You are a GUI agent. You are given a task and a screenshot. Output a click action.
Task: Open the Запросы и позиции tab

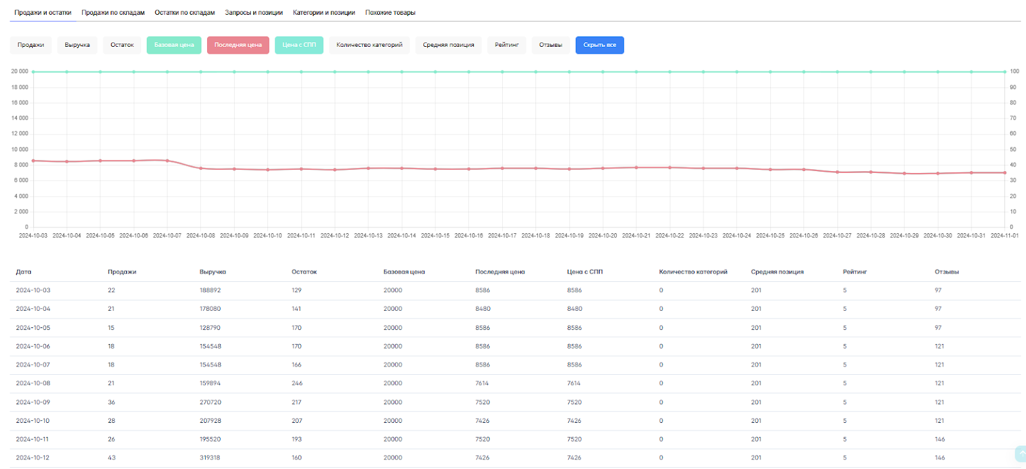pyautogui.click(x=254, y=12)
